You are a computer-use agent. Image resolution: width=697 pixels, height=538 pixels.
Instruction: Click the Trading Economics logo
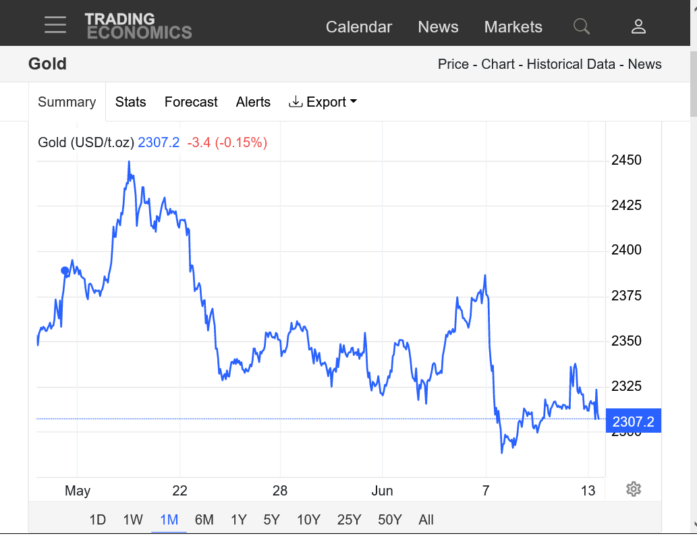coord(138,26)
